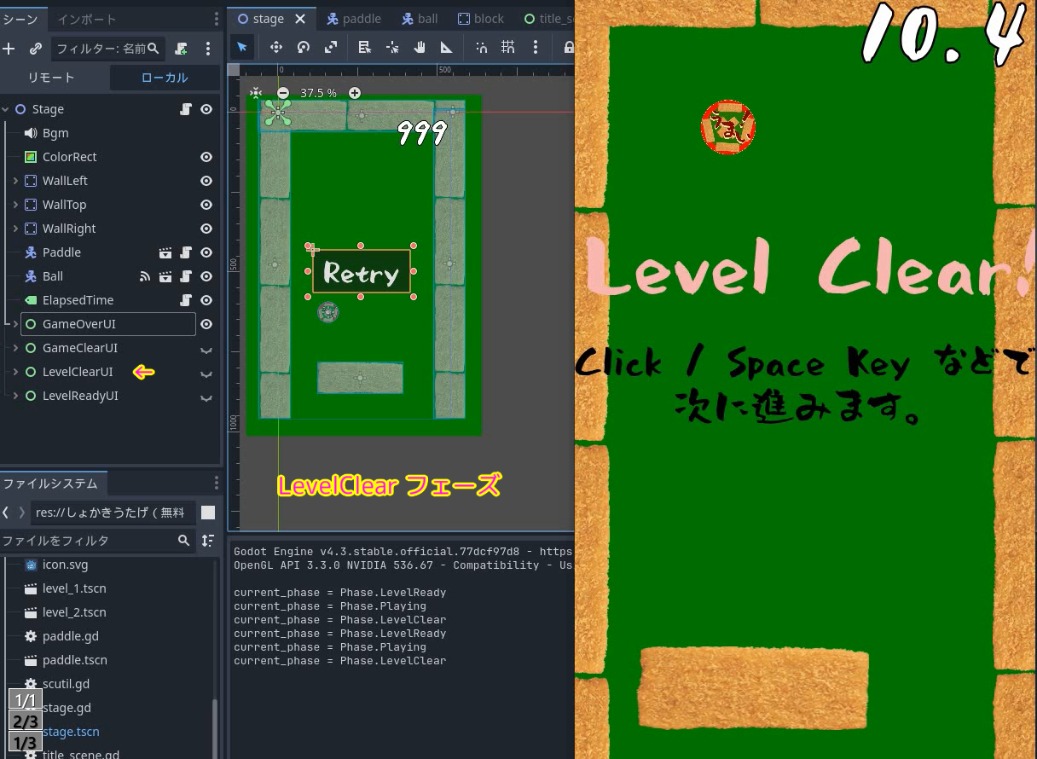Choose the Scale Mode tool
1037x759 pixels.
331,47
